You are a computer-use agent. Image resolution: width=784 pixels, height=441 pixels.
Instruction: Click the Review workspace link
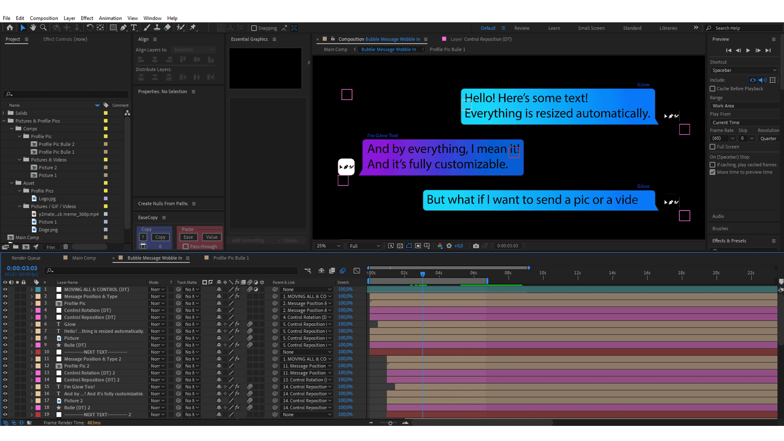point(521,28)
